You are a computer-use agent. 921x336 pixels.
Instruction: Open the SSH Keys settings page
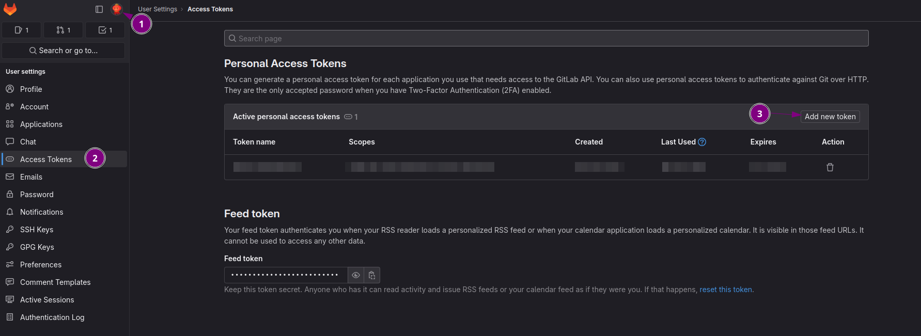37,230
